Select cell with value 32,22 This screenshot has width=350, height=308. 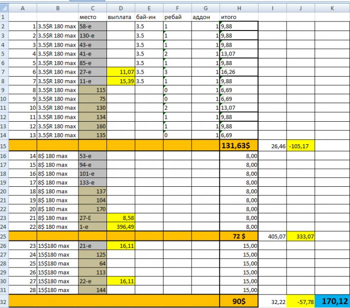[x=272, y=302]
